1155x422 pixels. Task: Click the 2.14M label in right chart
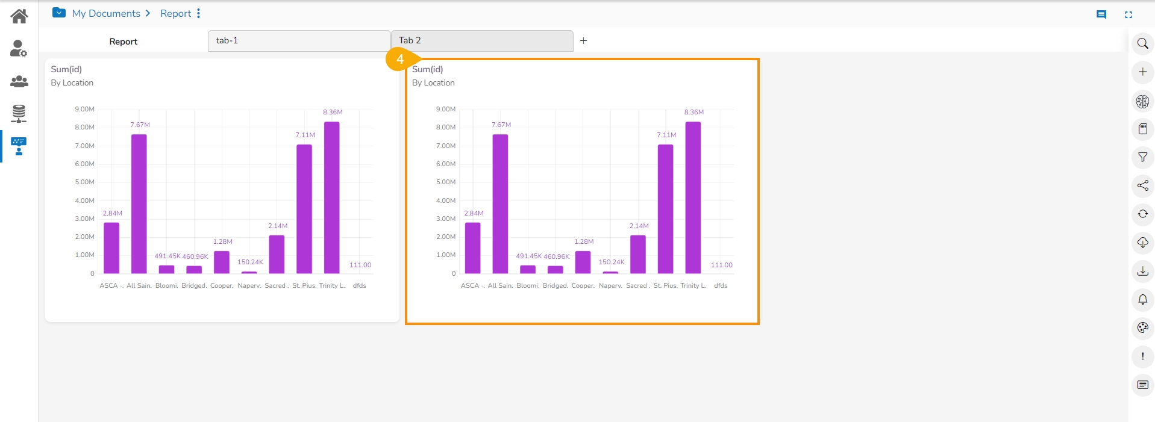click(x=639, y=226)
